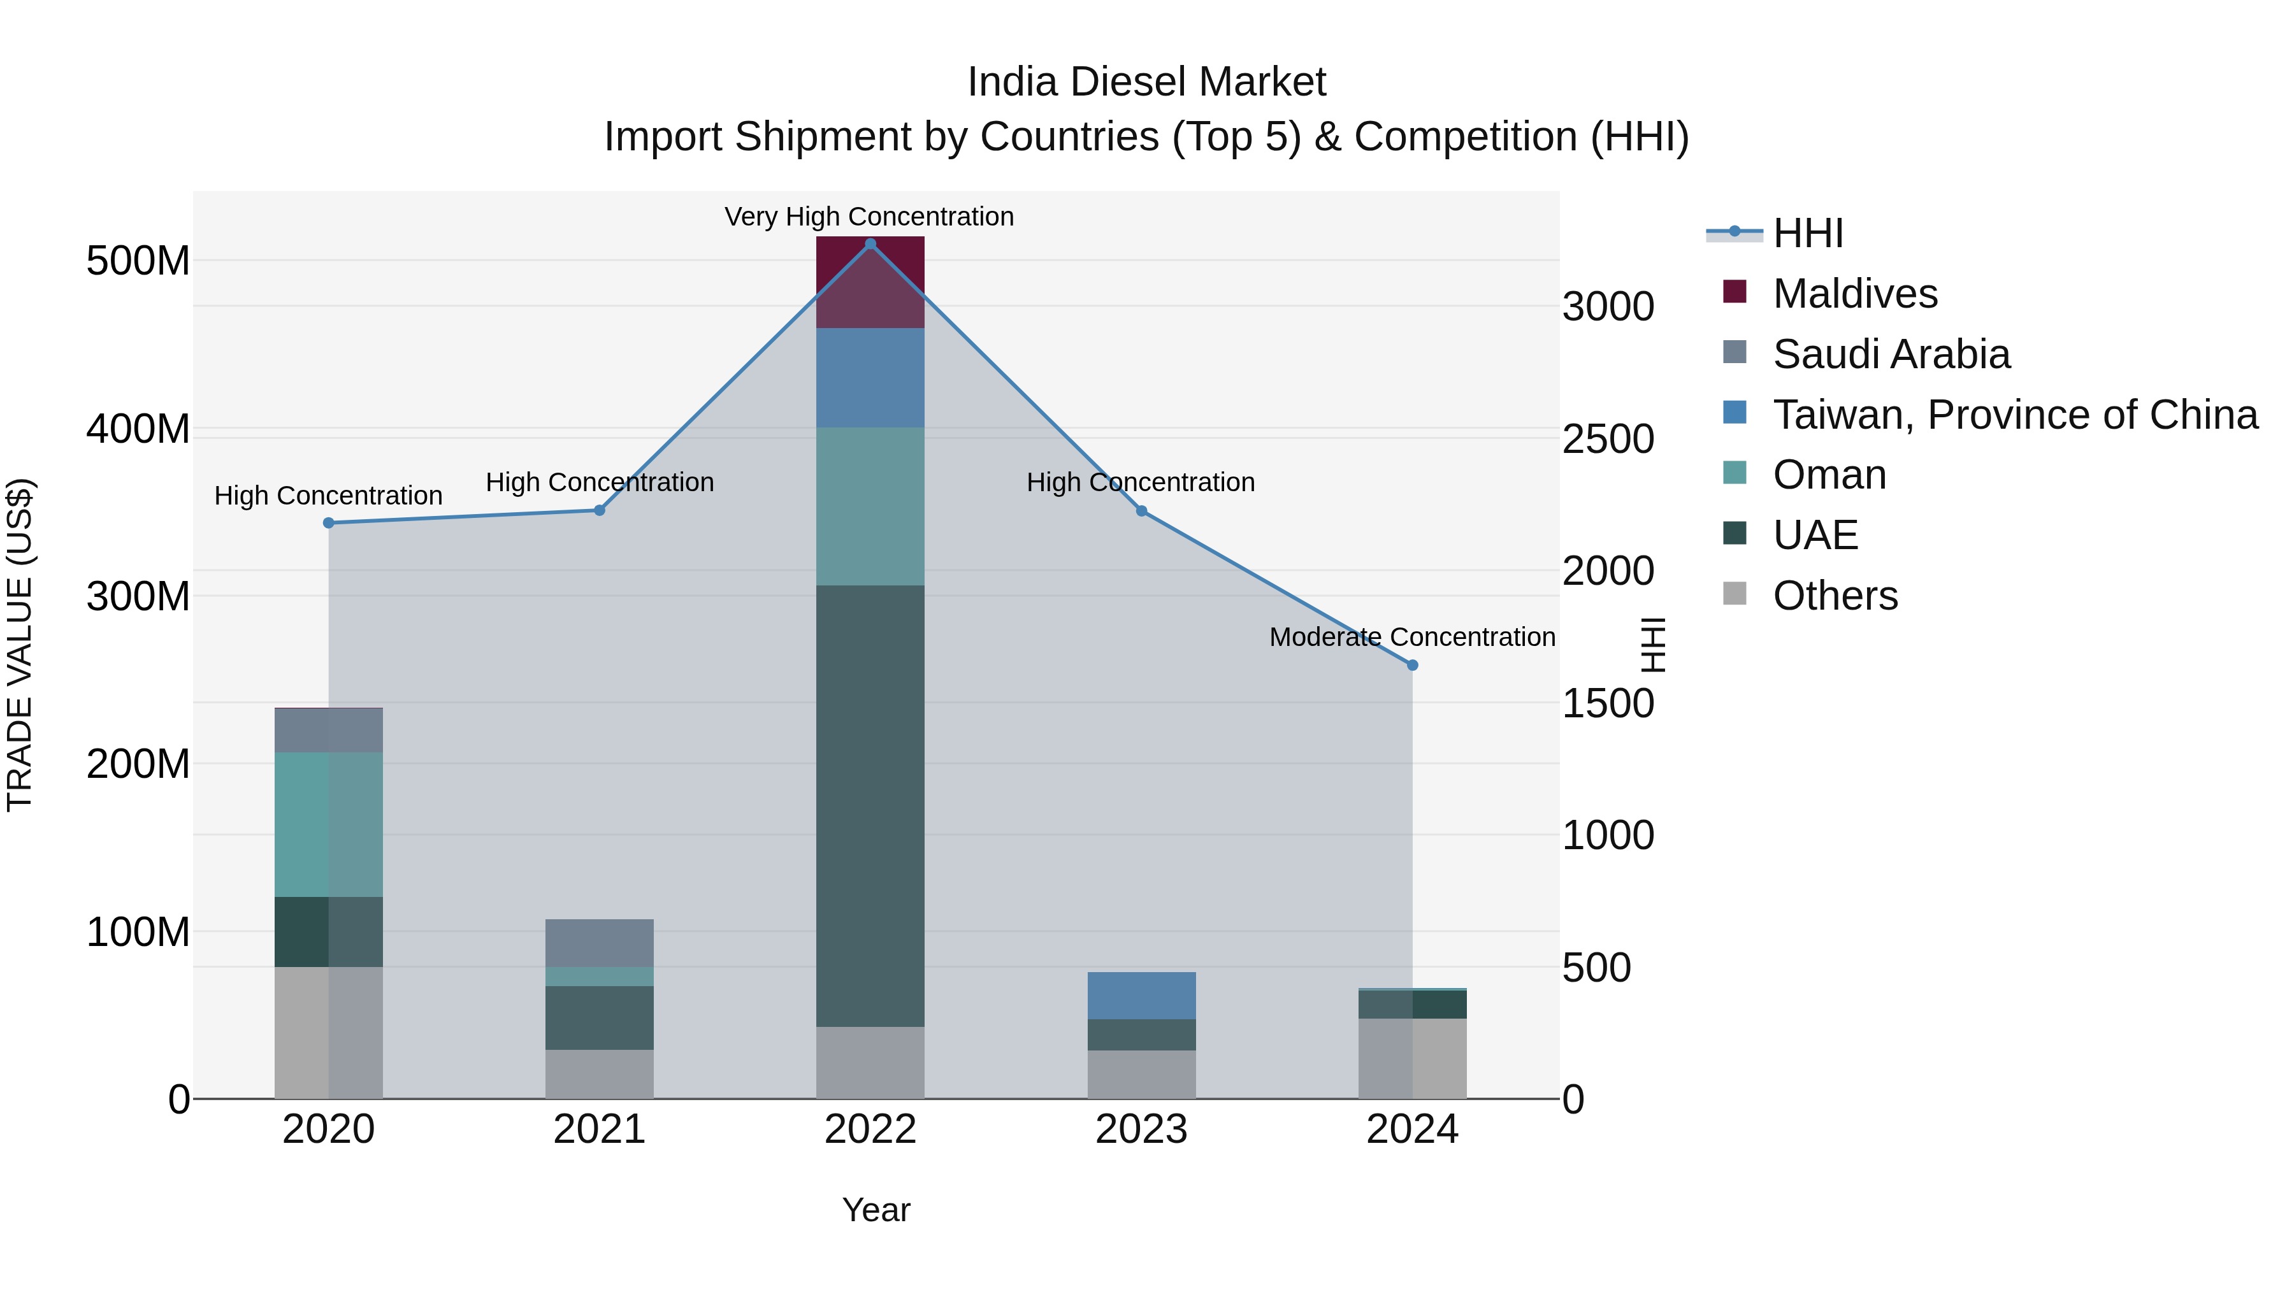Click the Maldives maroon color swatch

coord(1735,291)
